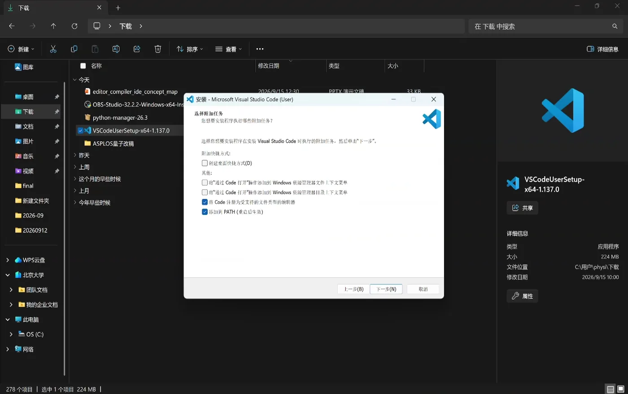Click 取消 button in installer
The image size is (628, 394).
click(423, 289)
